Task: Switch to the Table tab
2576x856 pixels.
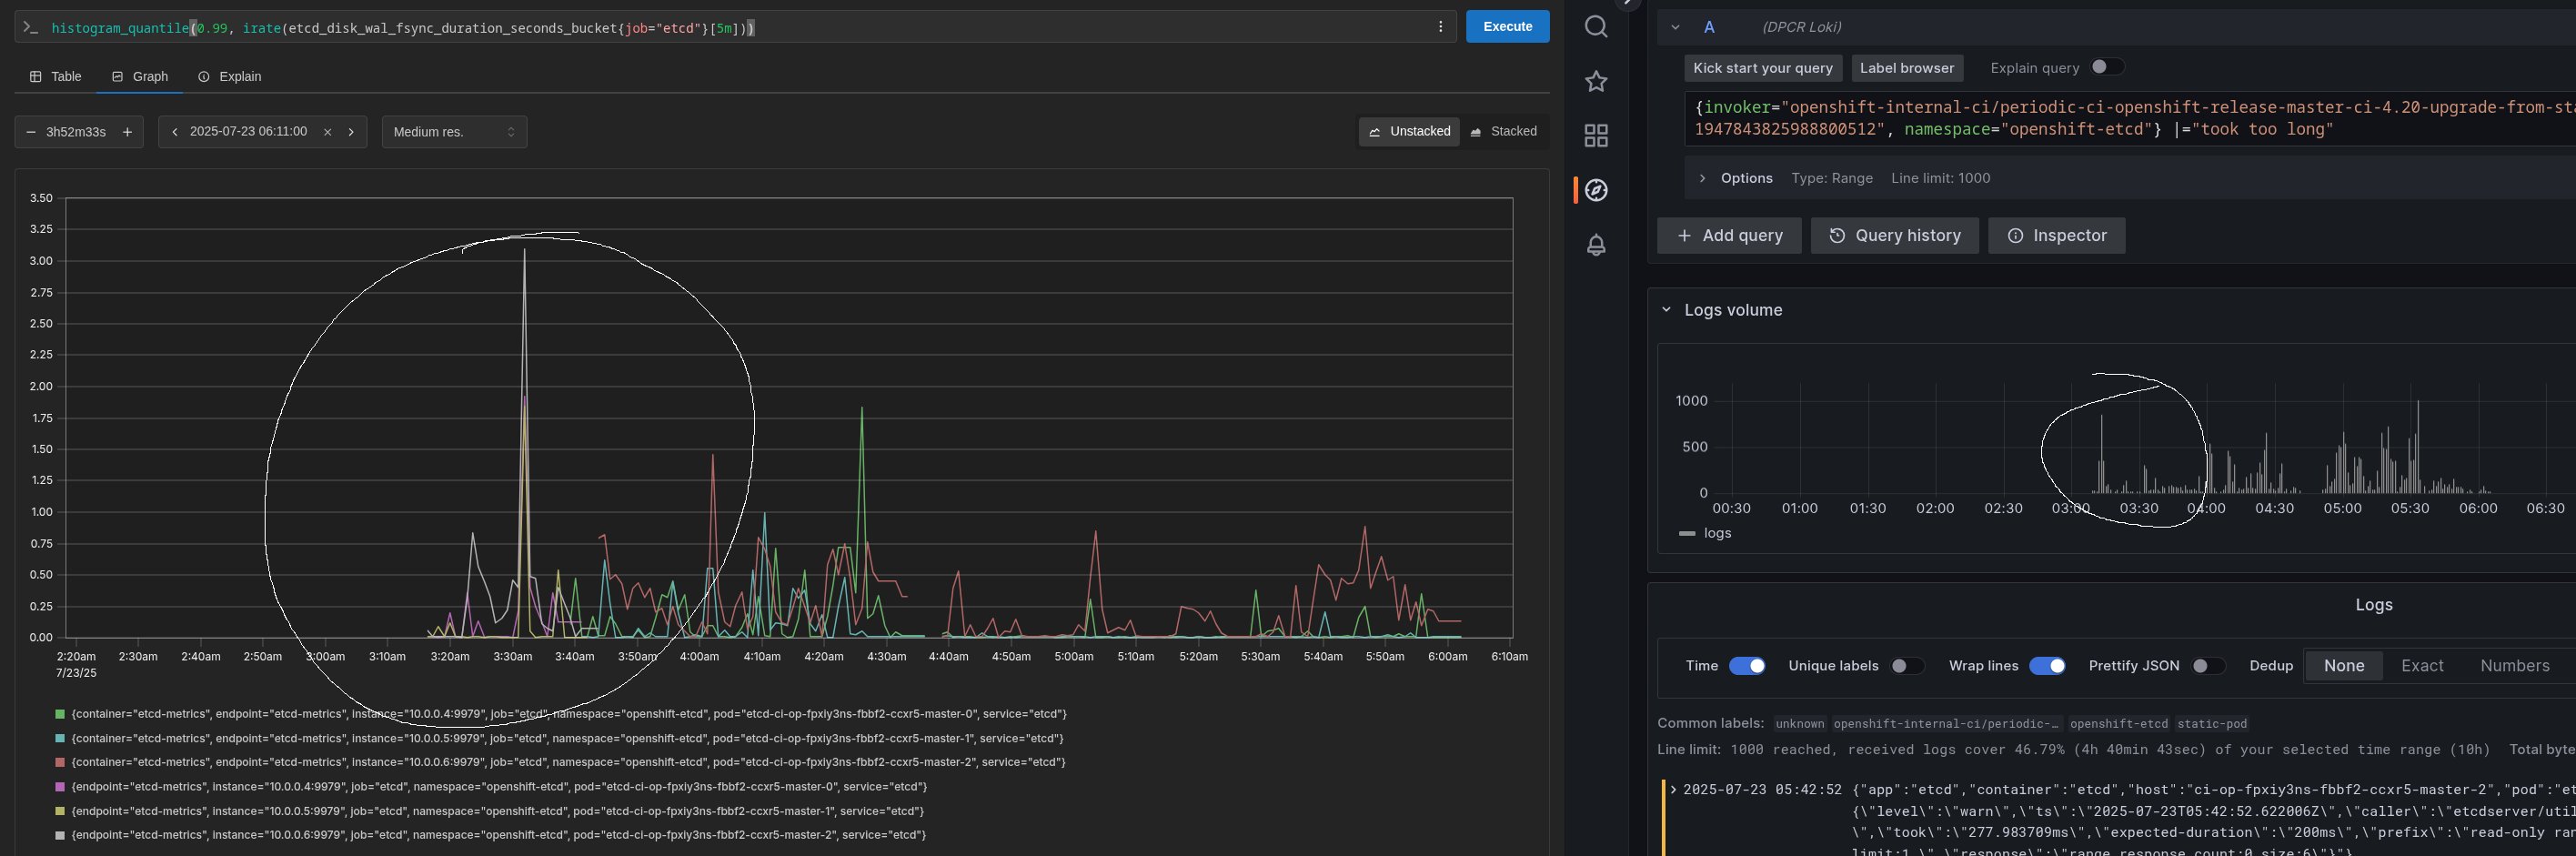Action: pos(56,77)
